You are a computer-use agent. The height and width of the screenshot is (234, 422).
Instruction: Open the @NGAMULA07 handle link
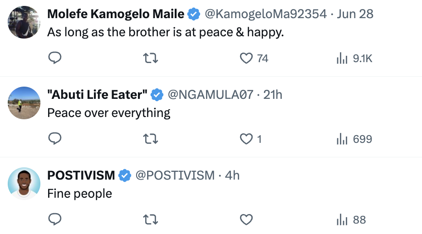click(211, 95)
